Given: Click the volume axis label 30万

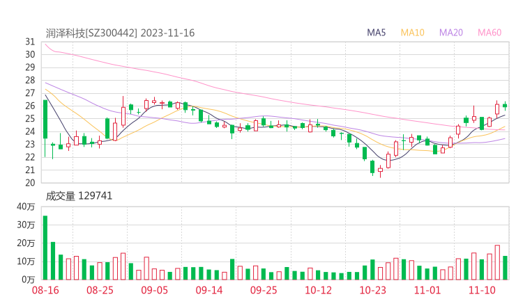Looking at the screenshot, I should click(x=26, y=225).
